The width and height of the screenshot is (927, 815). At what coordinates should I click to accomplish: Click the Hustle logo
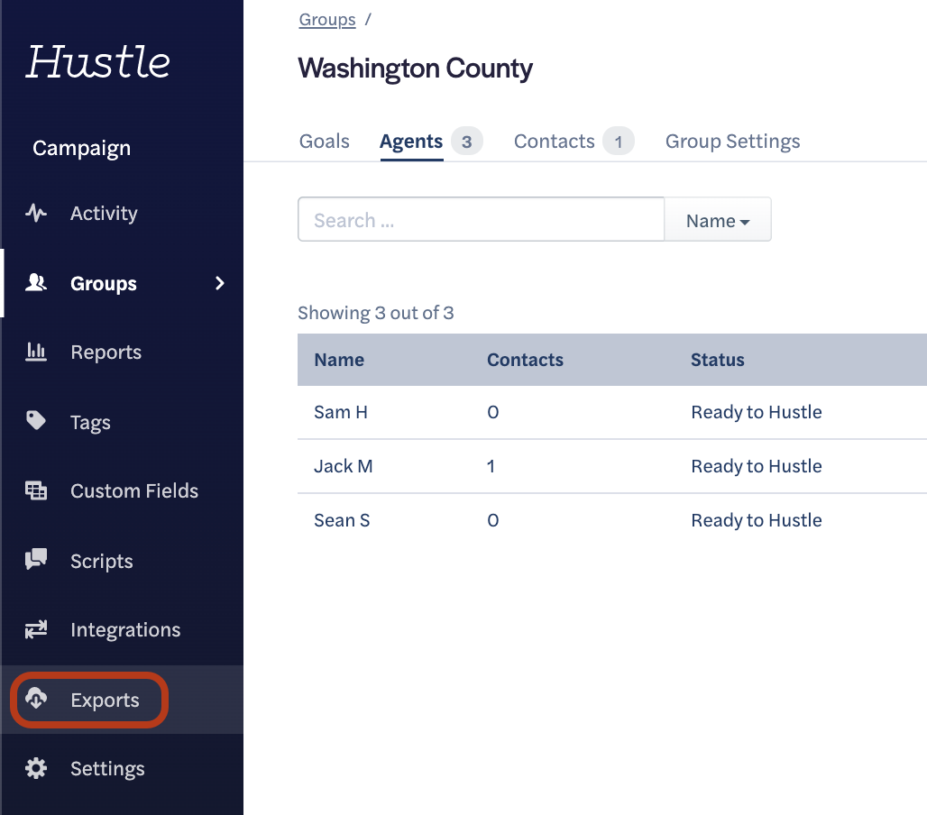click(x=98, y=61)
